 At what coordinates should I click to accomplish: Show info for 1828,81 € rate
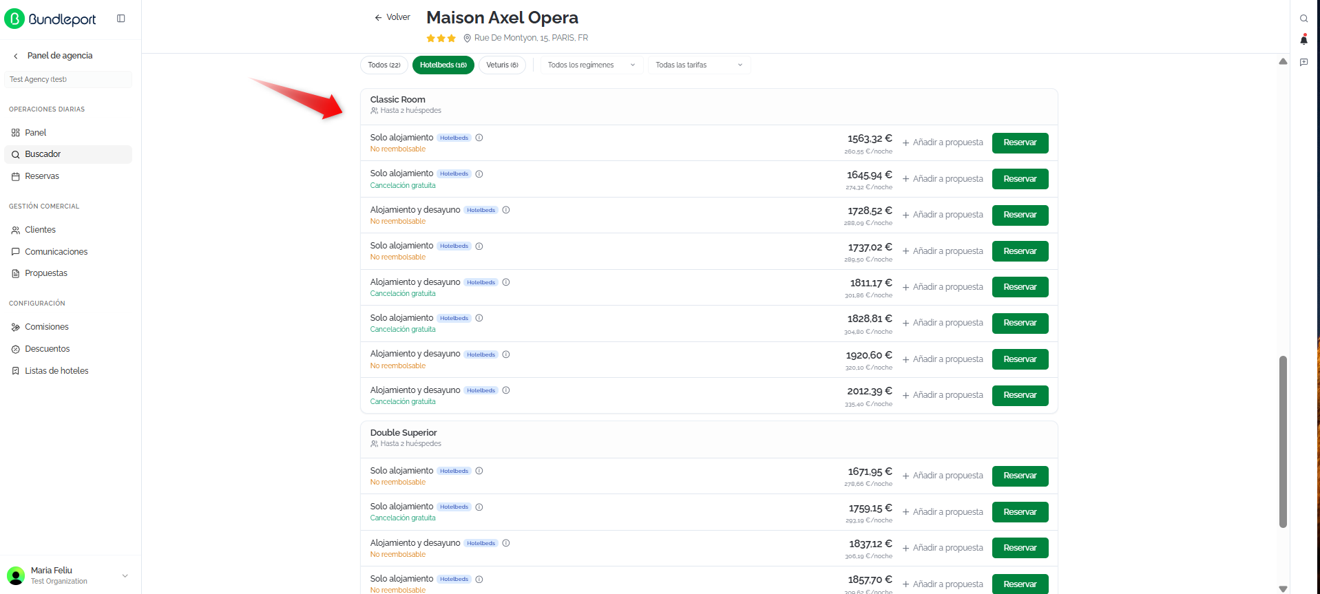(x=479, y=318)
